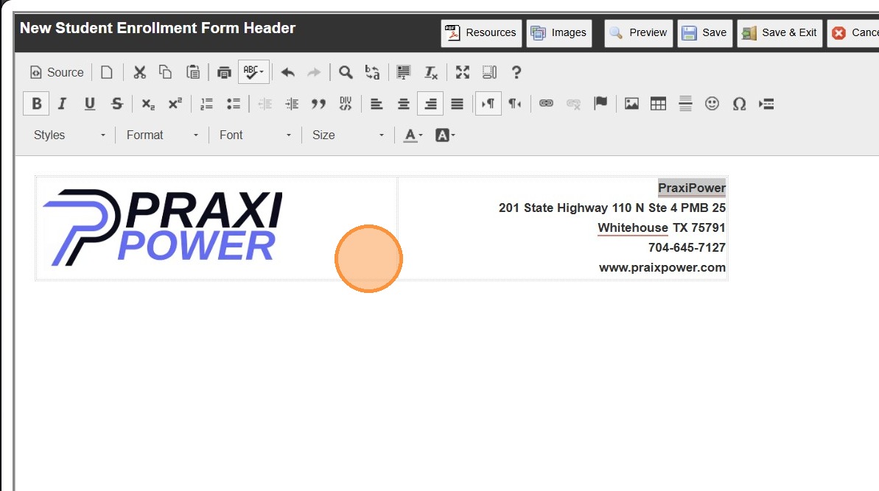879x491 pixels.
Task: Open the Styles dropdown
Action: pyautogui.click(x=69, y=135)
